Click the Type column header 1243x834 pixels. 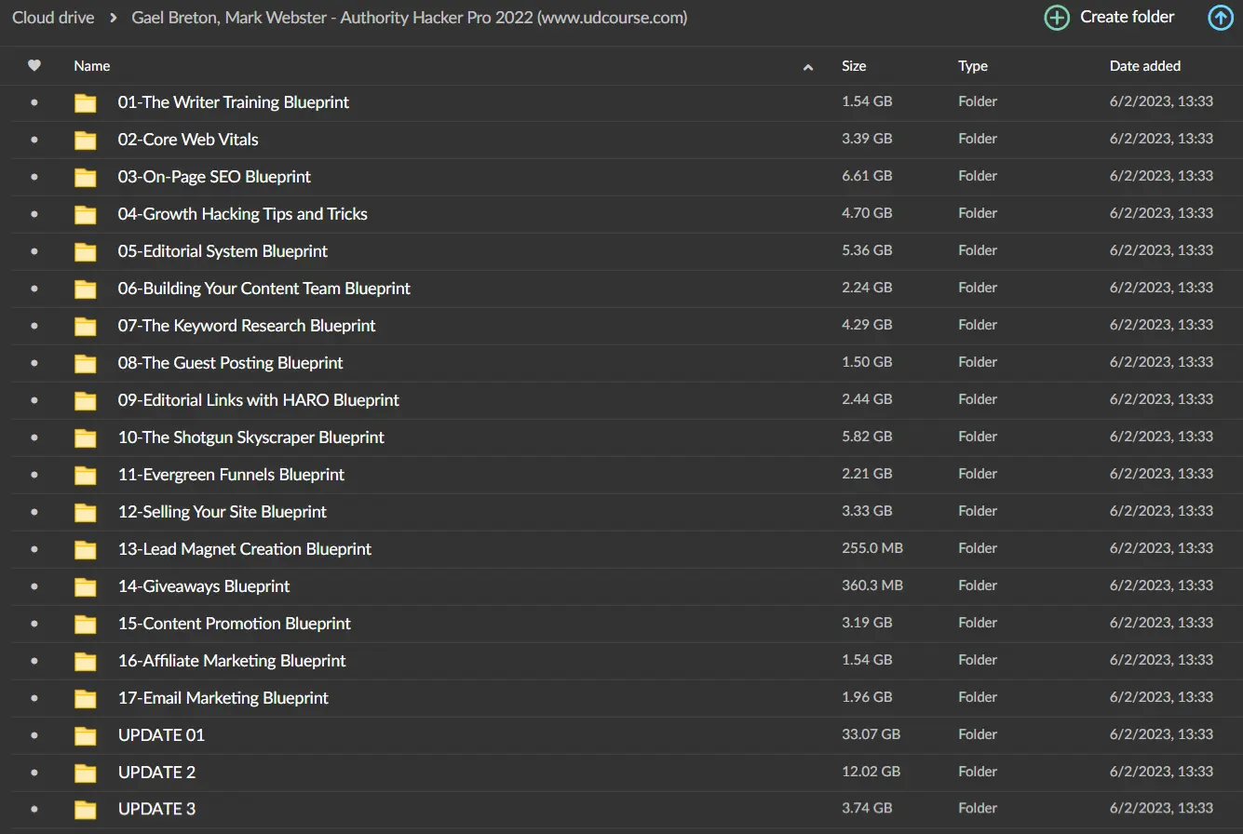tap(973, 66)
